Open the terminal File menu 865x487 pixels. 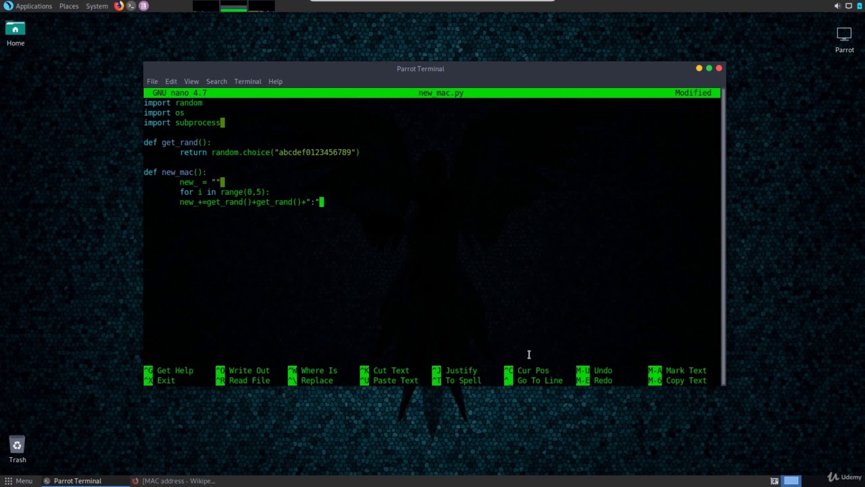click(152, 81)
